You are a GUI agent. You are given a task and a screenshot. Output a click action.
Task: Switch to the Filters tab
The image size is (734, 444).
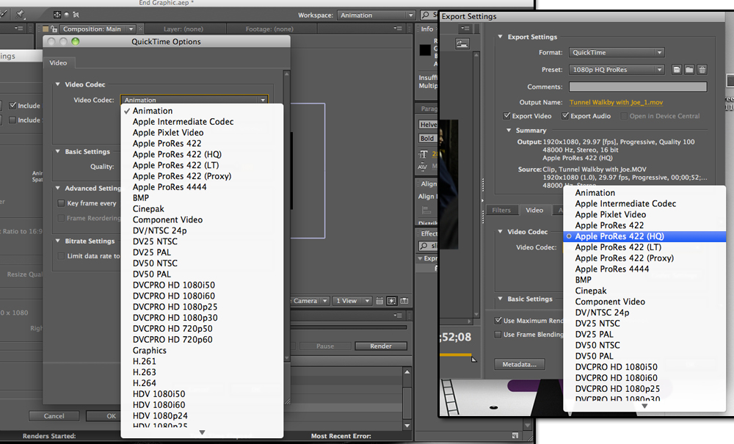pyautogui.click(x=501, y=210)
